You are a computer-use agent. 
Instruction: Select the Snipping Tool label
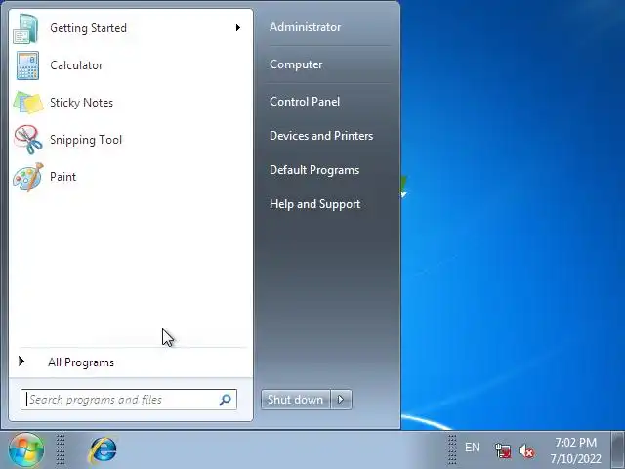pyautogui.click(x=86, y=140)
